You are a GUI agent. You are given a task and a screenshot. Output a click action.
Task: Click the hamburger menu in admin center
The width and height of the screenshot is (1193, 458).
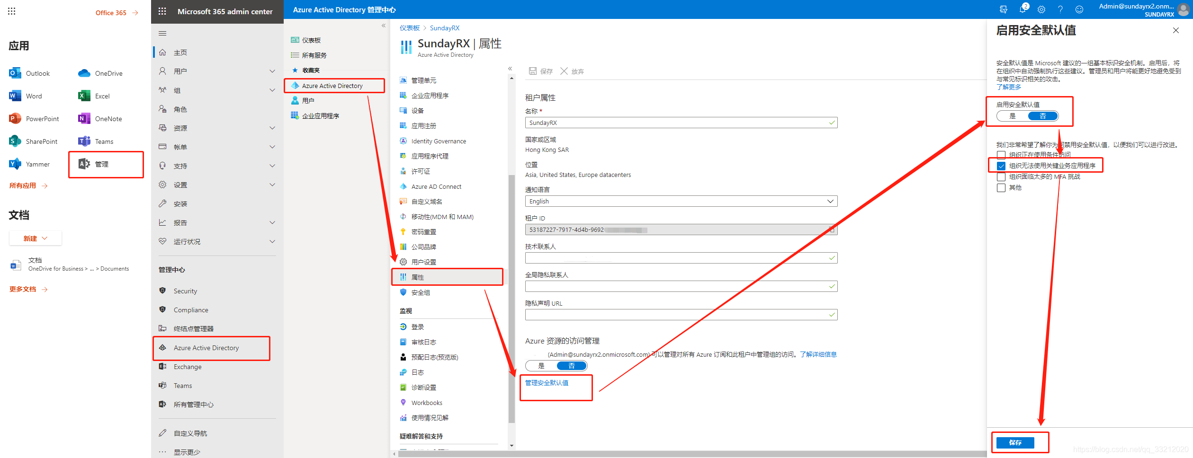[x=162, y=33]
